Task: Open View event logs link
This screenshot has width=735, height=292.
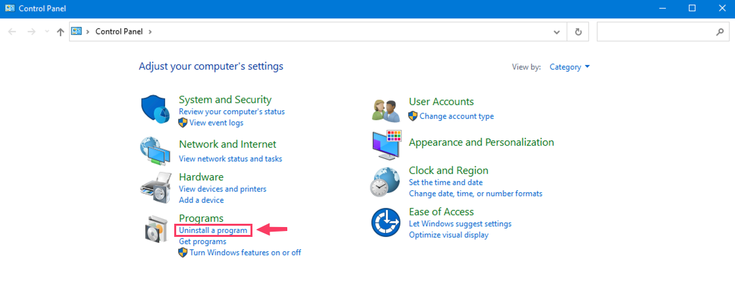Action: click(216, 123)
